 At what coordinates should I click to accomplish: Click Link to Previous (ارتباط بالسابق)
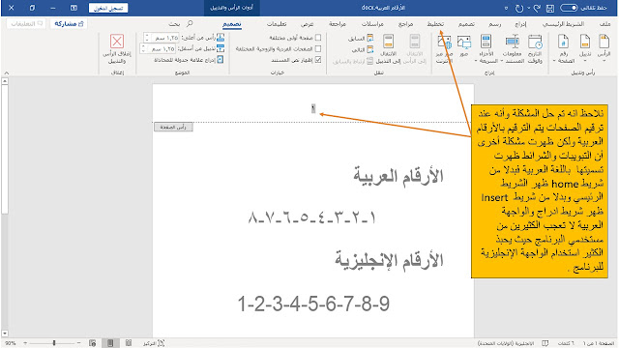[x=352, y=61]
